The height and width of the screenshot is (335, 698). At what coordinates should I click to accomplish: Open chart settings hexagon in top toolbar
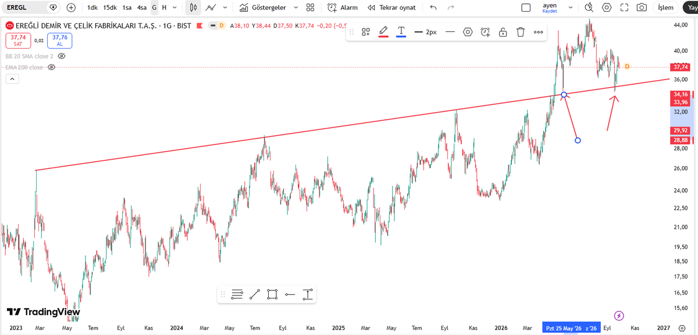607,8
